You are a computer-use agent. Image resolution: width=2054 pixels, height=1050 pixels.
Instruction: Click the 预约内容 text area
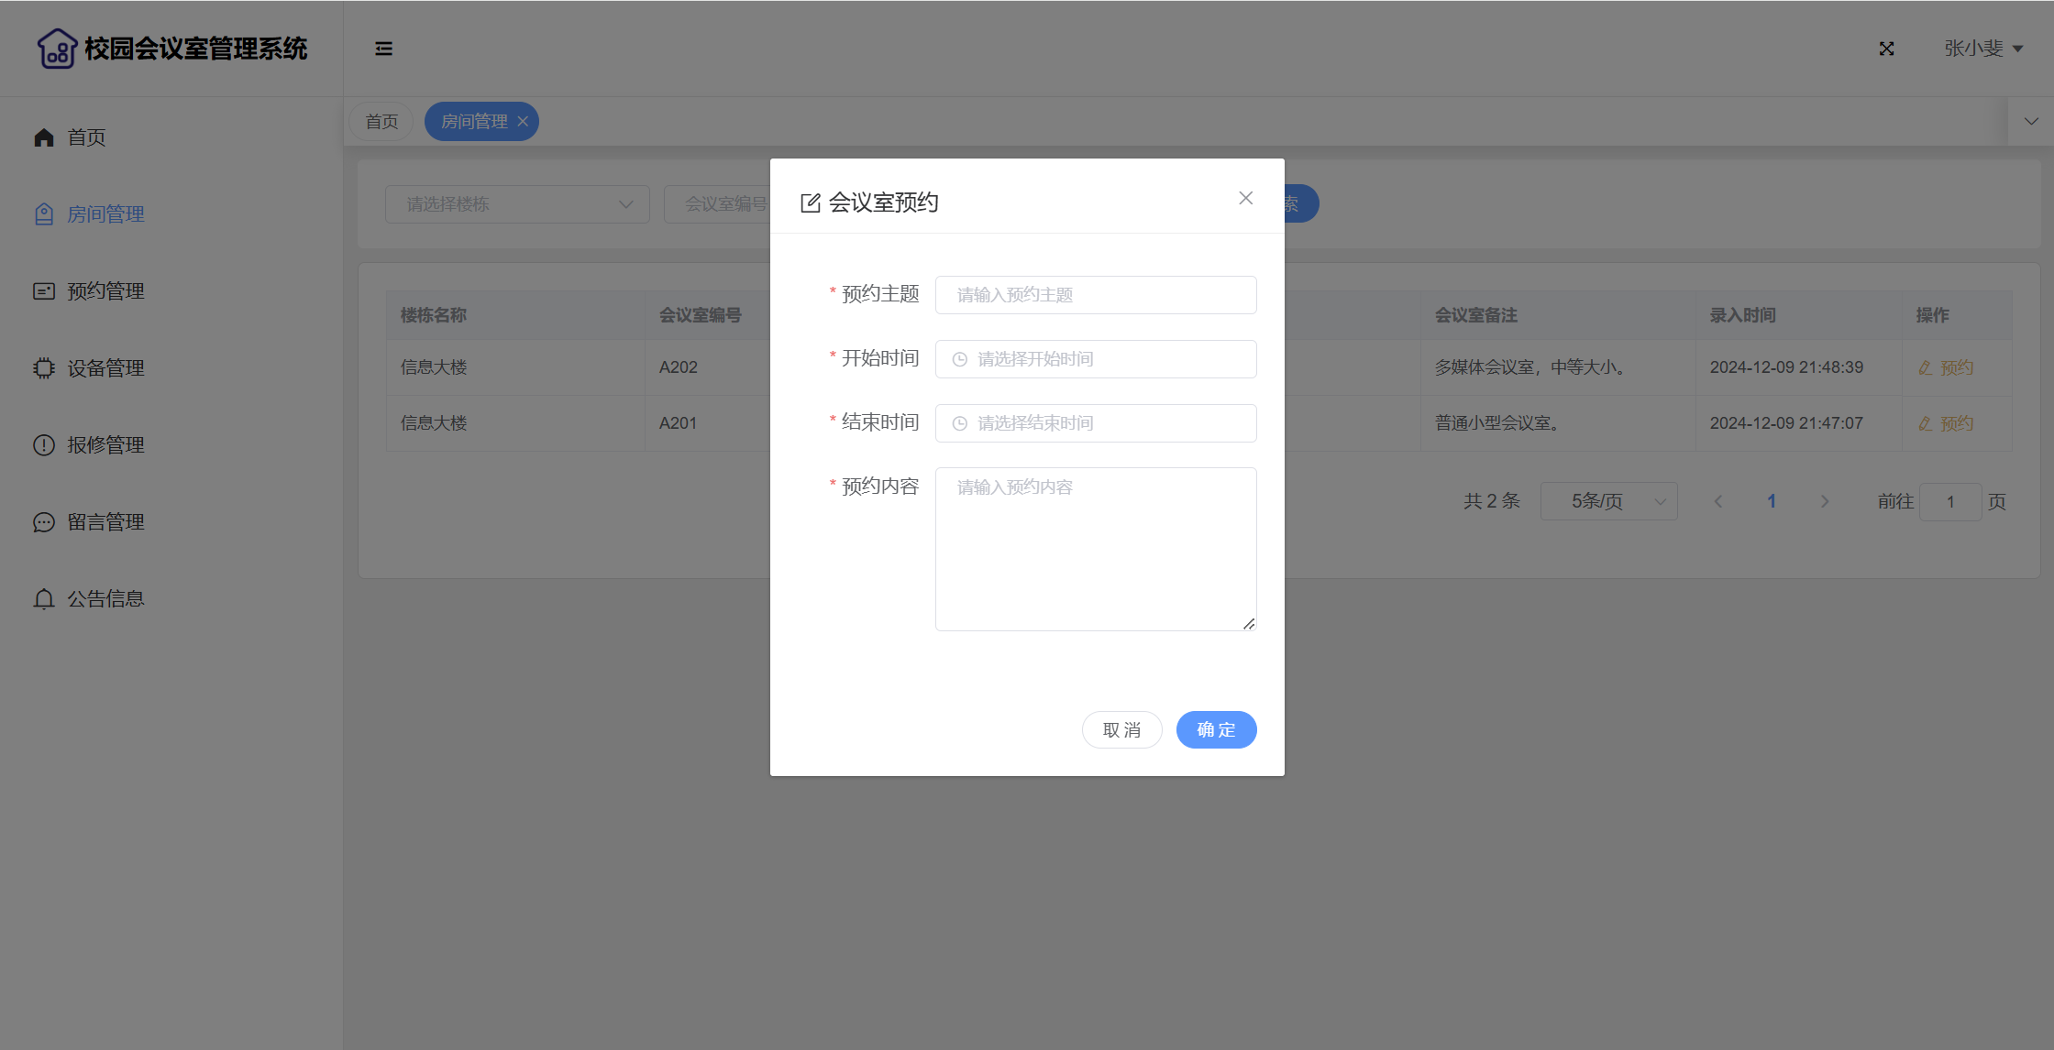coord(1096,549)
